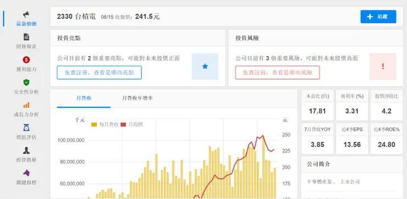This screenshot has height=199, width=407.
Task: Click the 近4季ROE% value 24.80
Action: pyautogui.click(x=386, y=145)
